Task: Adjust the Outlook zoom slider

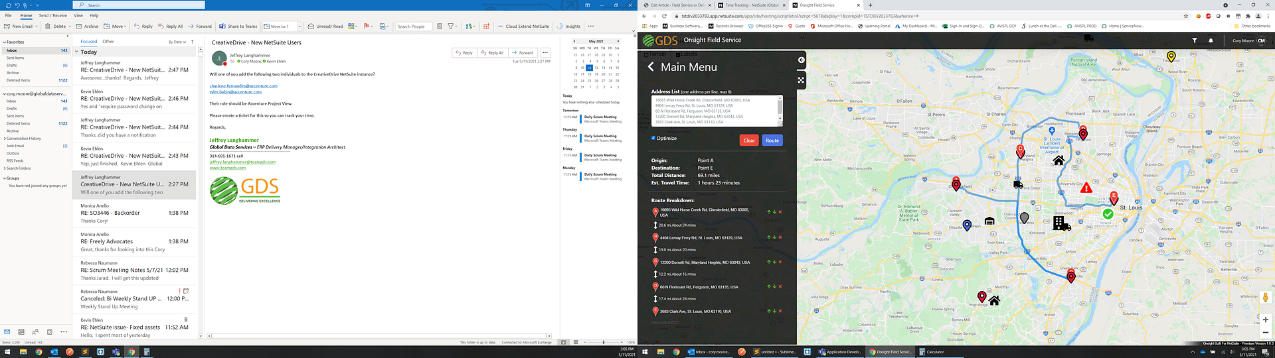Action: tap(604, 342)
